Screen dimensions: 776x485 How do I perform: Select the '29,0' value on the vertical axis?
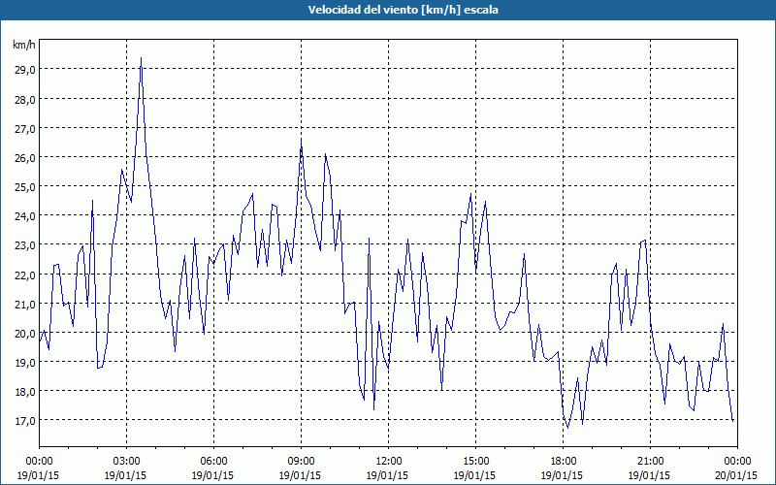point(25,70)
